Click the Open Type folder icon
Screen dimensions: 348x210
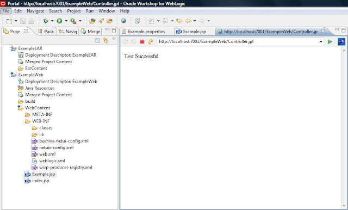pos(110,21)
